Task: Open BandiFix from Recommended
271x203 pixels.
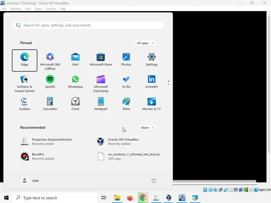Action: pyautogui.click(x=37, y=156)
